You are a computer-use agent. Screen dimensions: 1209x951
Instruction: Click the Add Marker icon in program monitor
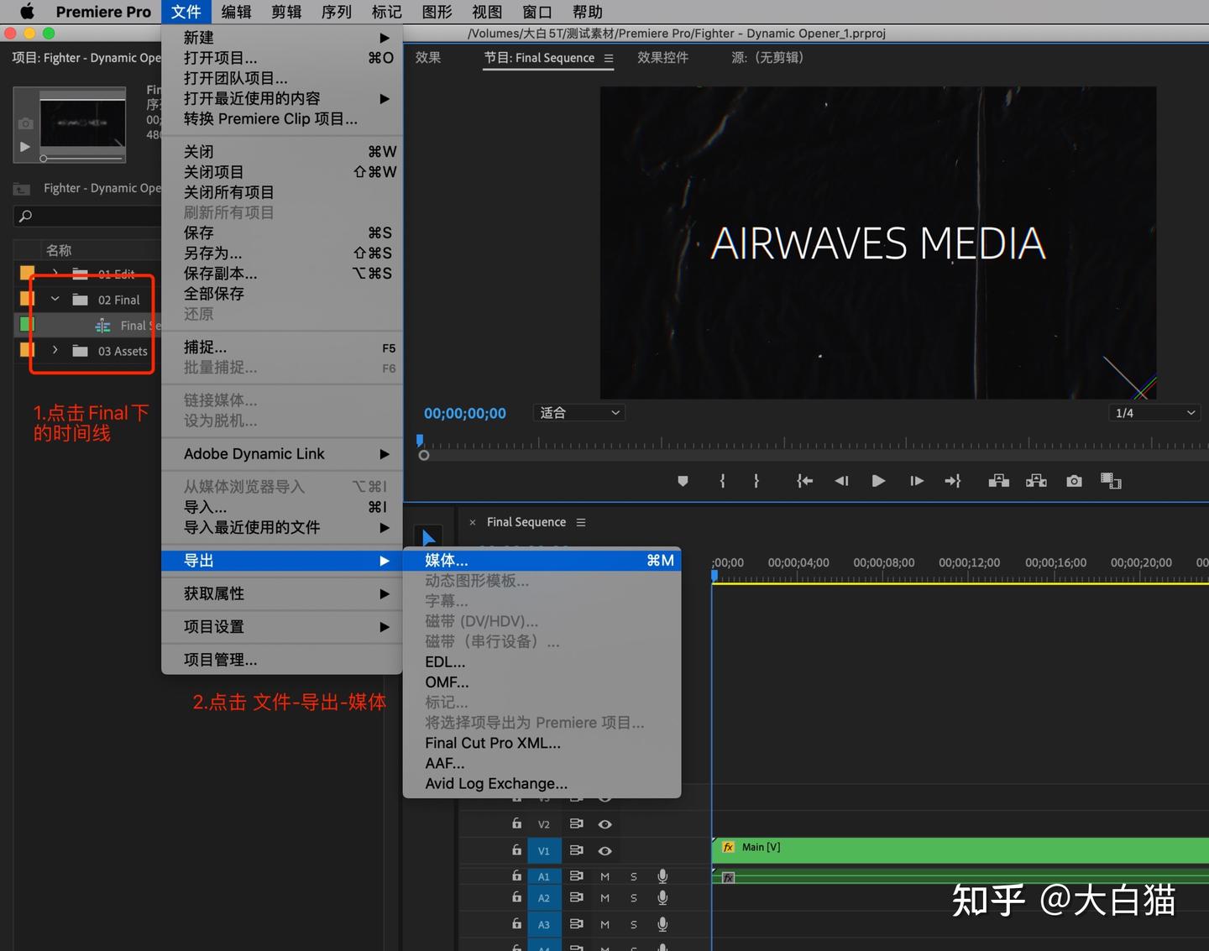683,481
